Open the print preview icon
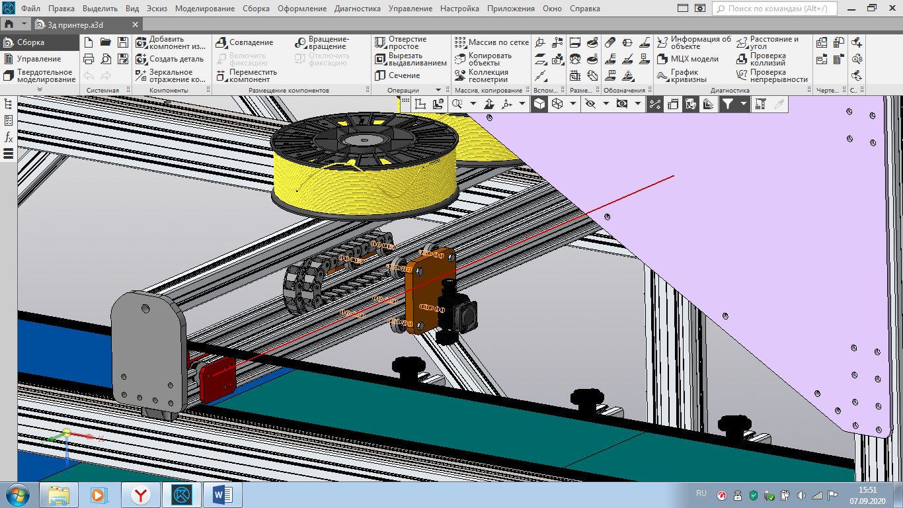This screenshot has height=508, width=903. click(x=106, y=59)
